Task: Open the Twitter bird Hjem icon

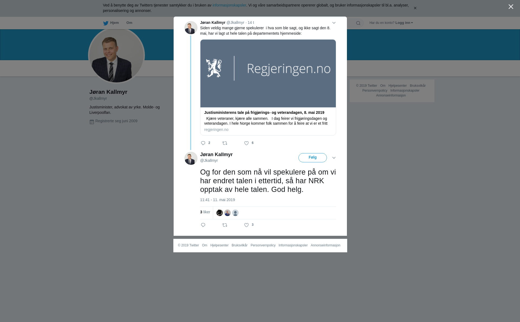Action: [x=106, y=23]
